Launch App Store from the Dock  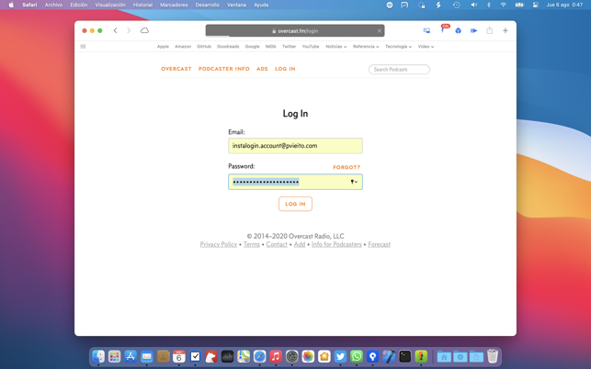pos(131,356)
